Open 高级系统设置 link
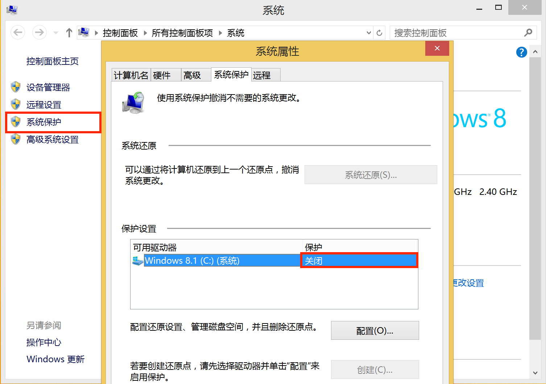The image size is (546, 384). 53,139
